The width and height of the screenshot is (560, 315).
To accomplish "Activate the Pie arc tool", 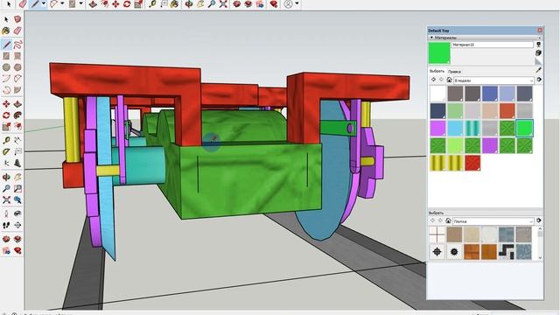I will (x=17, y=90).
